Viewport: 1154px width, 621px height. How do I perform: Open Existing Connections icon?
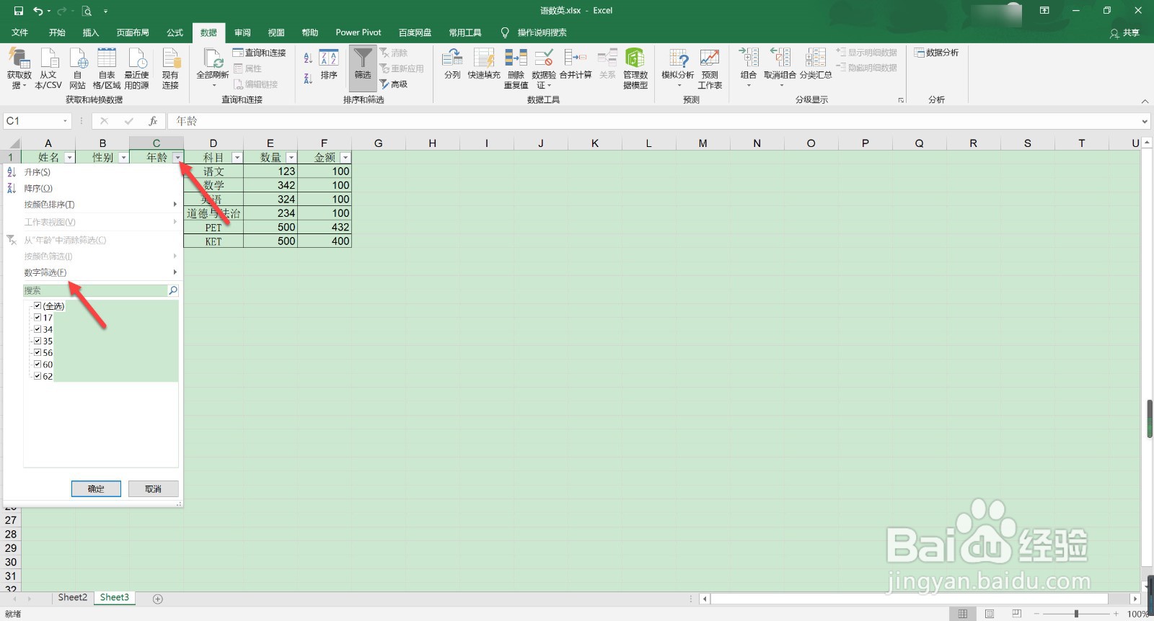(x=170, y=58)
